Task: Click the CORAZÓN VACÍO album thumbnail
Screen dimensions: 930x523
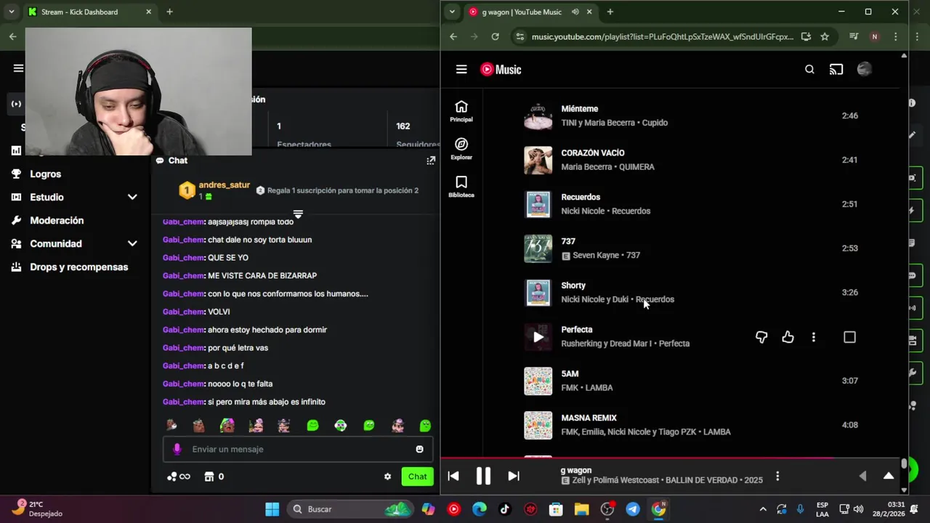Action: pos(538,161)
